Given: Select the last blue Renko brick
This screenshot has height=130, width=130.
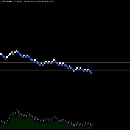Looking at the screenshot, I should point(92,73).
